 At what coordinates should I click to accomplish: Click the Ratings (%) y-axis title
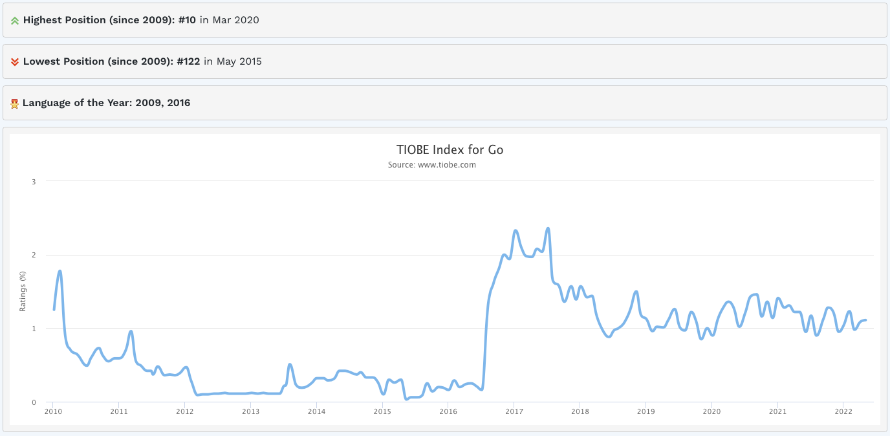pos(23,292)
